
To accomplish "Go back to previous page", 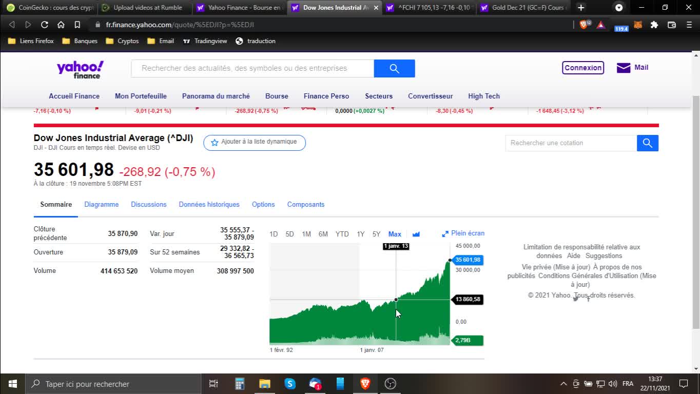I will (12, 25).
